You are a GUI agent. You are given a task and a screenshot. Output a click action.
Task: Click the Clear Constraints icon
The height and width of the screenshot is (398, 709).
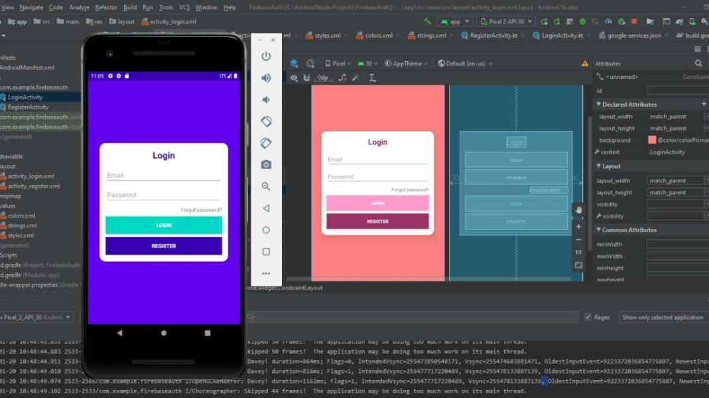tap(343, 78)
